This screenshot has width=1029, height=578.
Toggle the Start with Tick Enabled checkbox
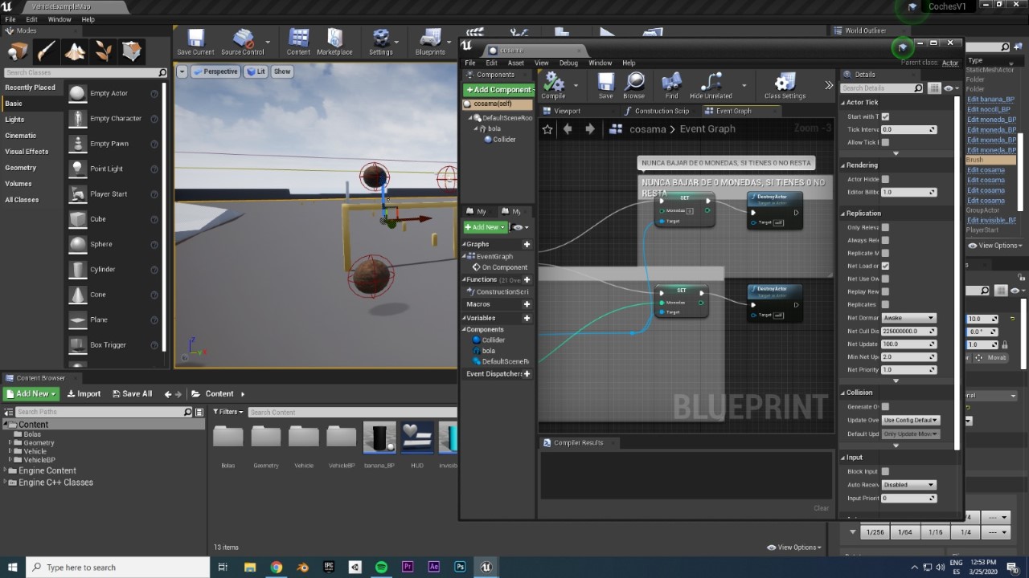coord(885,116)
